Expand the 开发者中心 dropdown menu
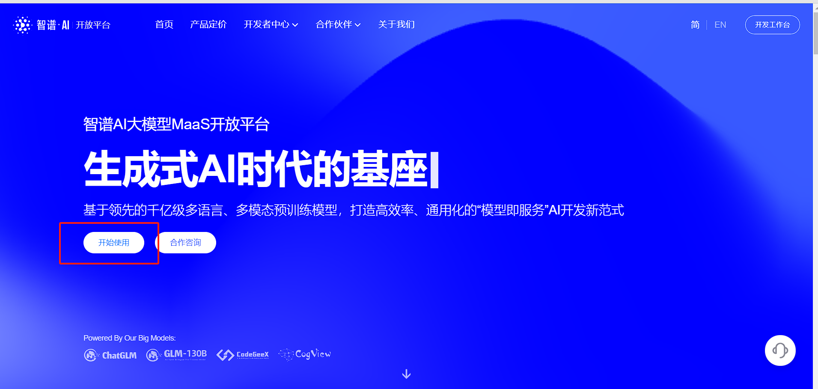Viewport: 818px width, 389px height. coord(271,24)
